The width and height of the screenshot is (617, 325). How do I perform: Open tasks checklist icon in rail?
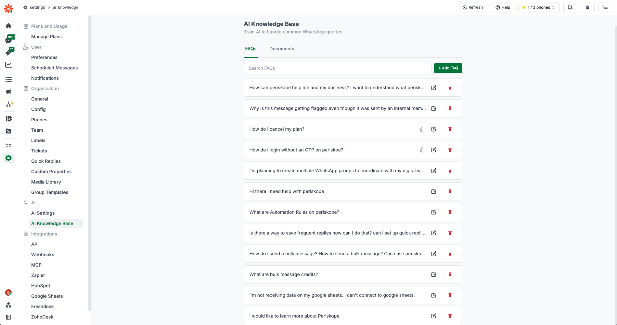tap(8, 146)
